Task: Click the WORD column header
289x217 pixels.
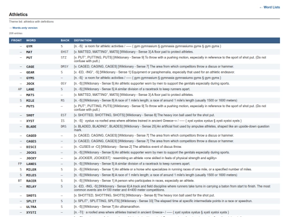Action: coord(31,40)
